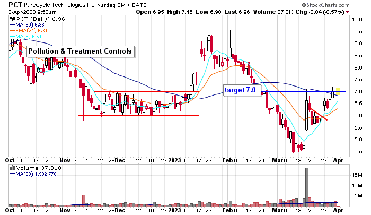The height and width of the screenshot is (215, 371).
Task: Click the yellow-highlighted latest candlestick
Action: pos(338,91)
